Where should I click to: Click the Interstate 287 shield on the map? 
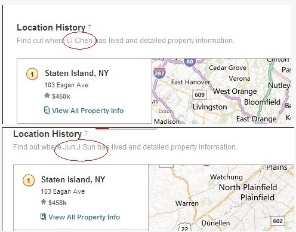pos(159,73)
